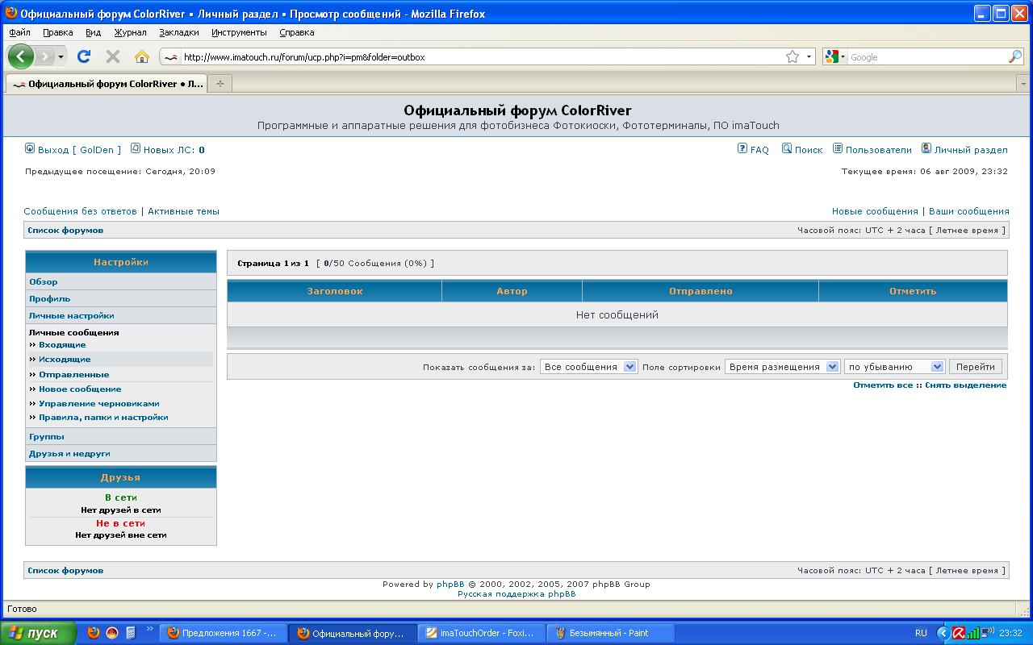Screen dimensions: 1033x645
Task: Click the Перейти button
Action: (975, 367)
